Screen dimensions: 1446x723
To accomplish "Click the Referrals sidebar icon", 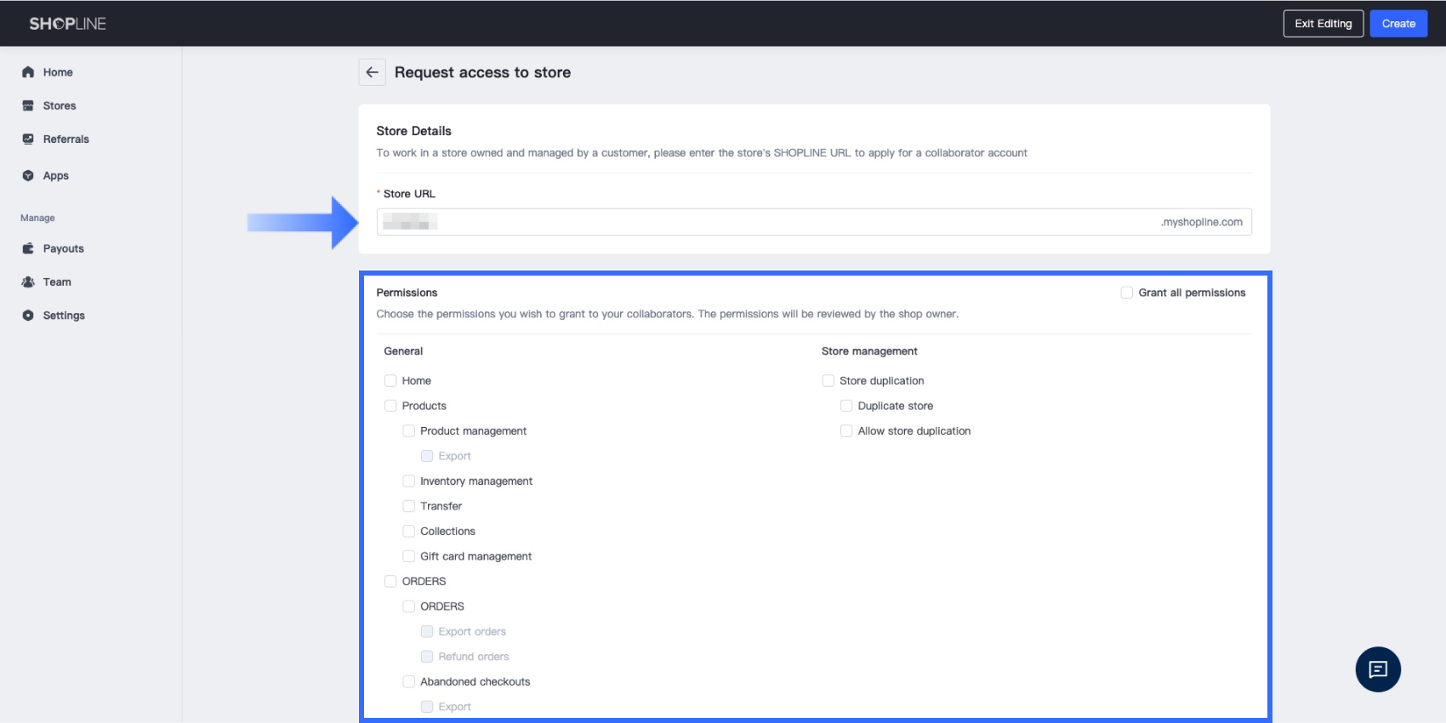I will pyautogui.click(x=28, y=139).
